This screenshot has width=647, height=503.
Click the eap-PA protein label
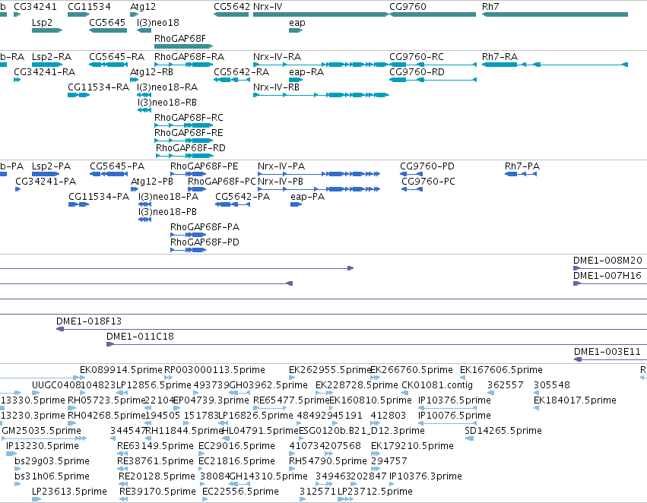click(307, 197)
